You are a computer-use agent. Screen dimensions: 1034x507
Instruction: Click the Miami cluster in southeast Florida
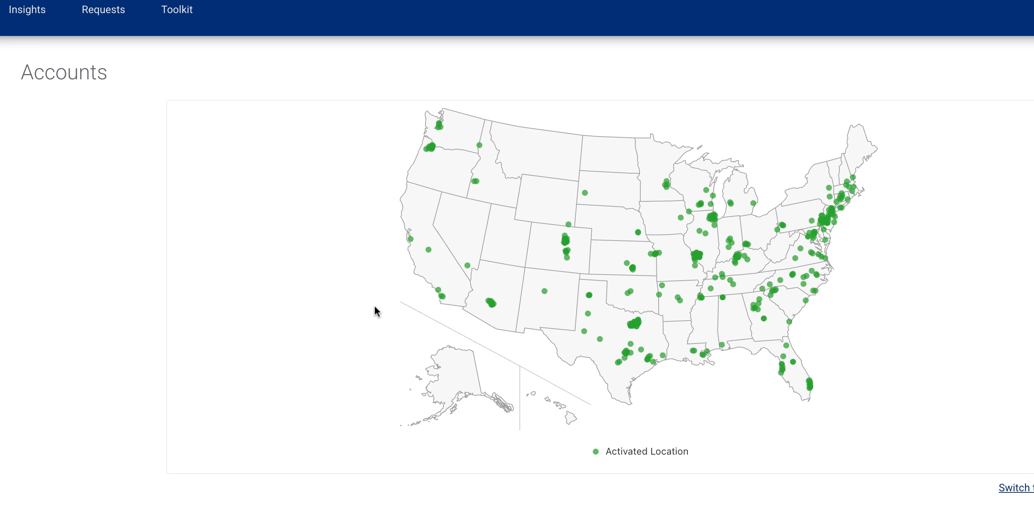point(809,384)
